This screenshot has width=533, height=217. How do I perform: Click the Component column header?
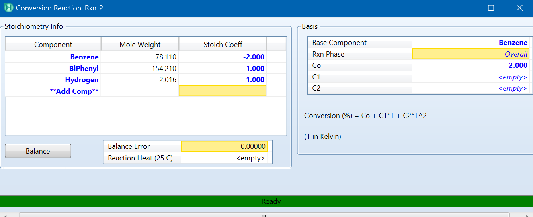click(x=53, y=44)
